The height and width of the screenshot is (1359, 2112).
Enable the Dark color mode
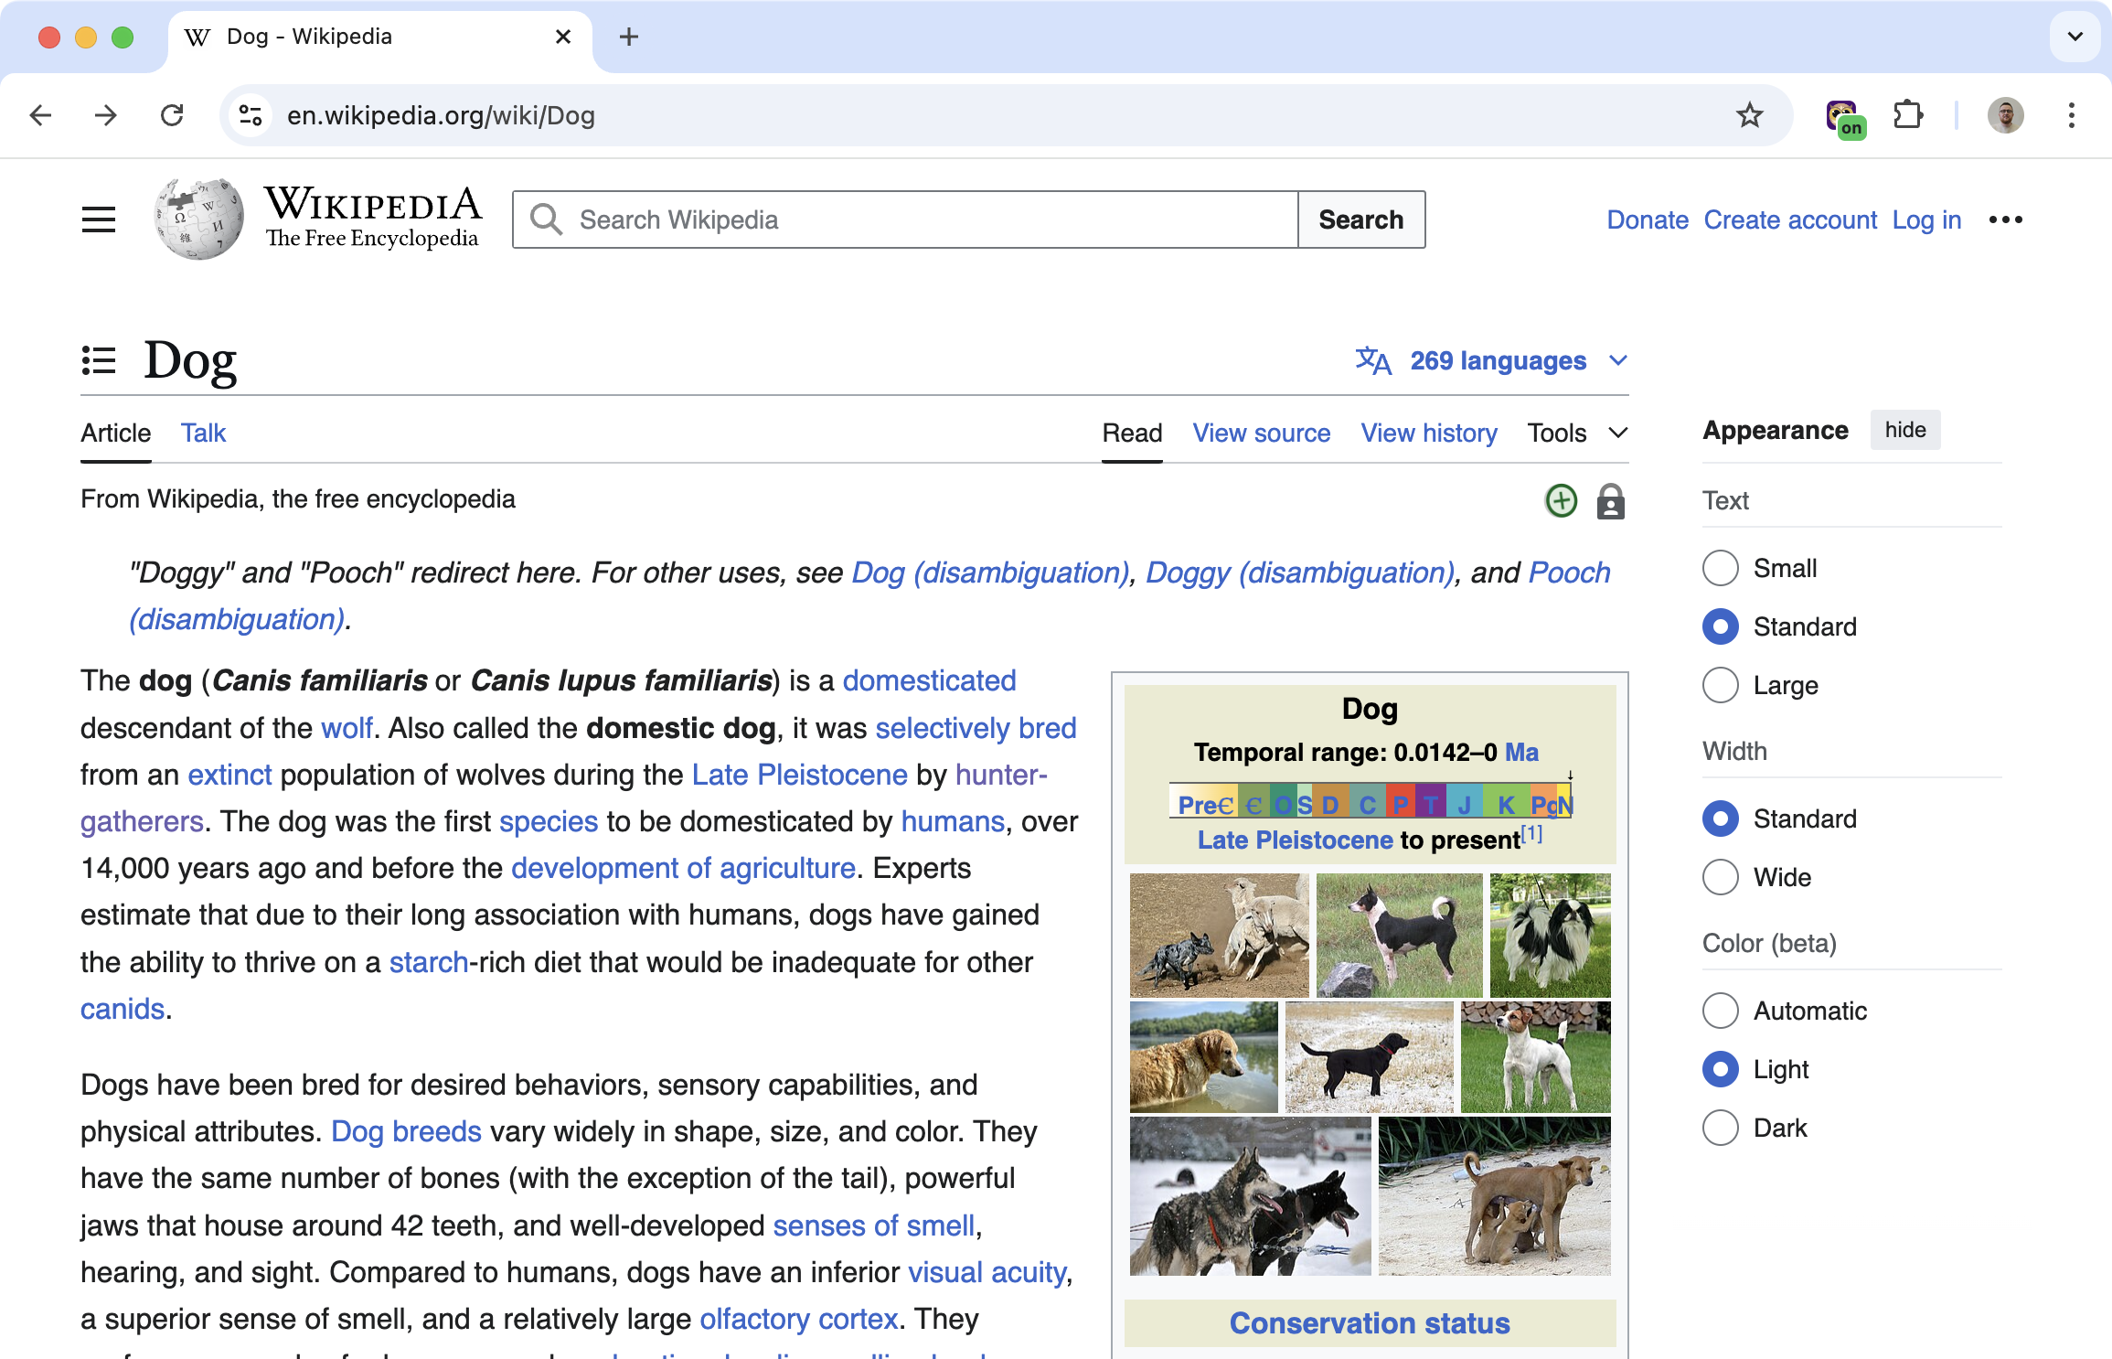pos(1721,1128)
